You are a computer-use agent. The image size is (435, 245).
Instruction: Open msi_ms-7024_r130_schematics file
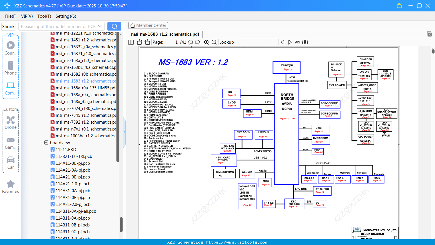click(86, 109)
